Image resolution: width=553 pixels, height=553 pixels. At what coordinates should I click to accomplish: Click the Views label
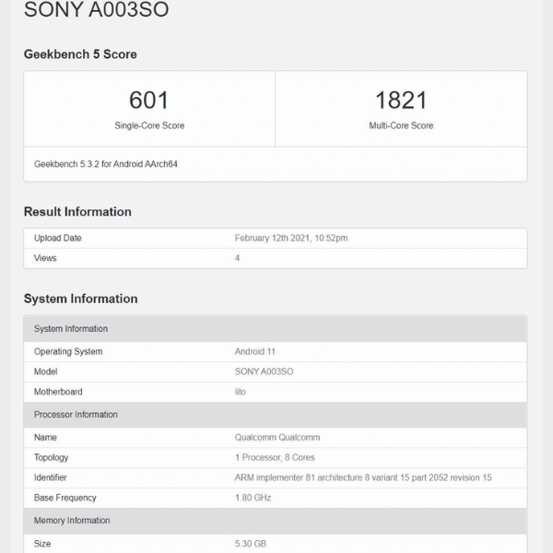45,258
